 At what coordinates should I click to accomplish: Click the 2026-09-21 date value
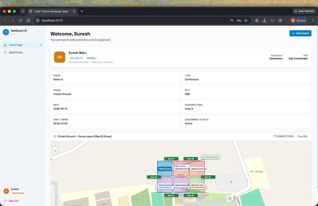(x=60, y=109)
